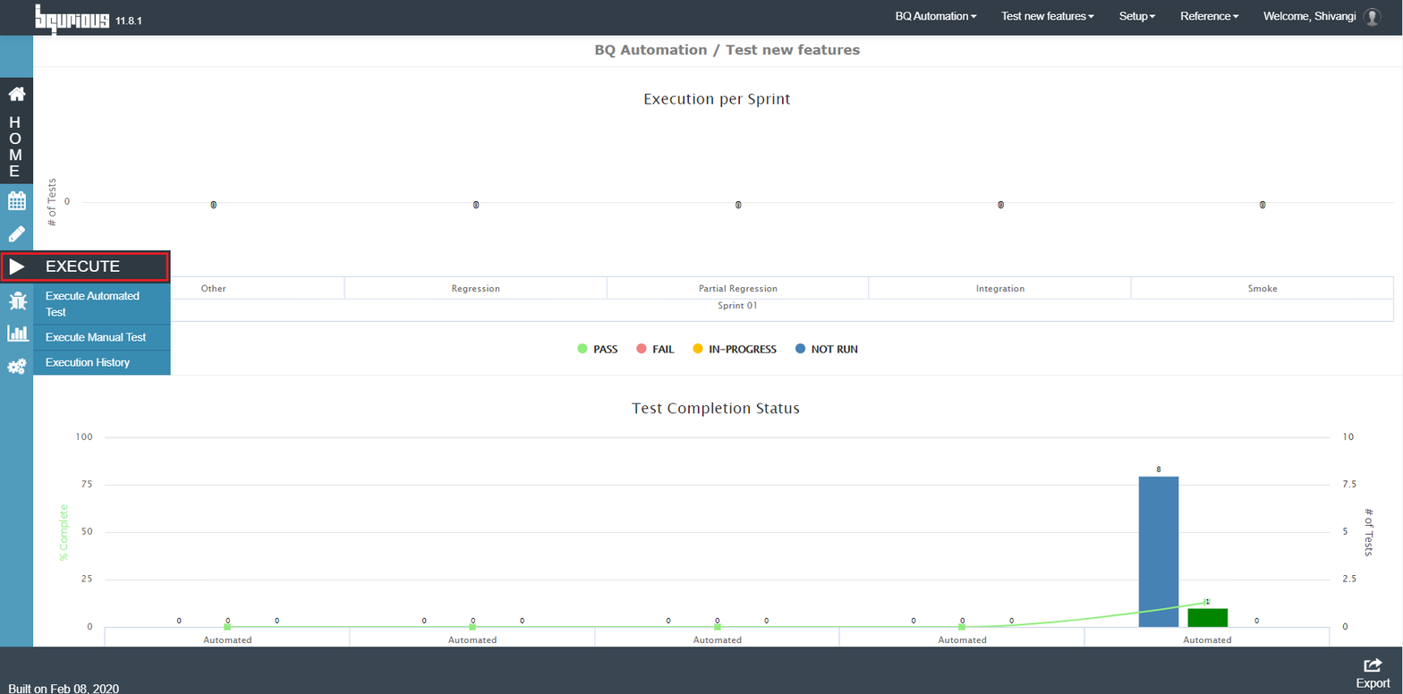Viewport: 1403px width, 694px height.
Task: Click the Export share icon
Action: 1373,665
